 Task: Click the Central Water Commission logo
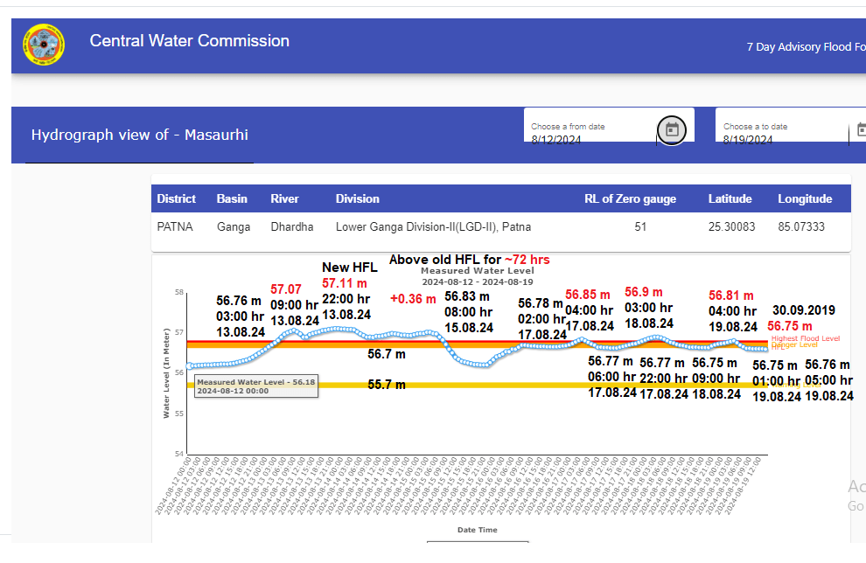tap(44, 45)
